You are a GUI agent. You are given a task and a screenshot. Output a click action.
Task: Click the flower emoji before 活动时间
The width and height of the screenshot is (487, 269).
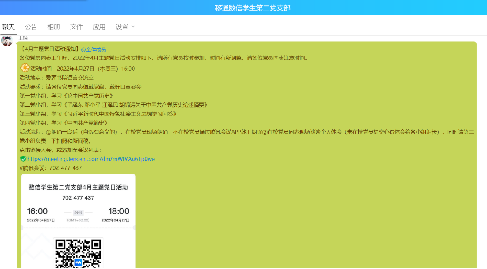coord(25,68)
